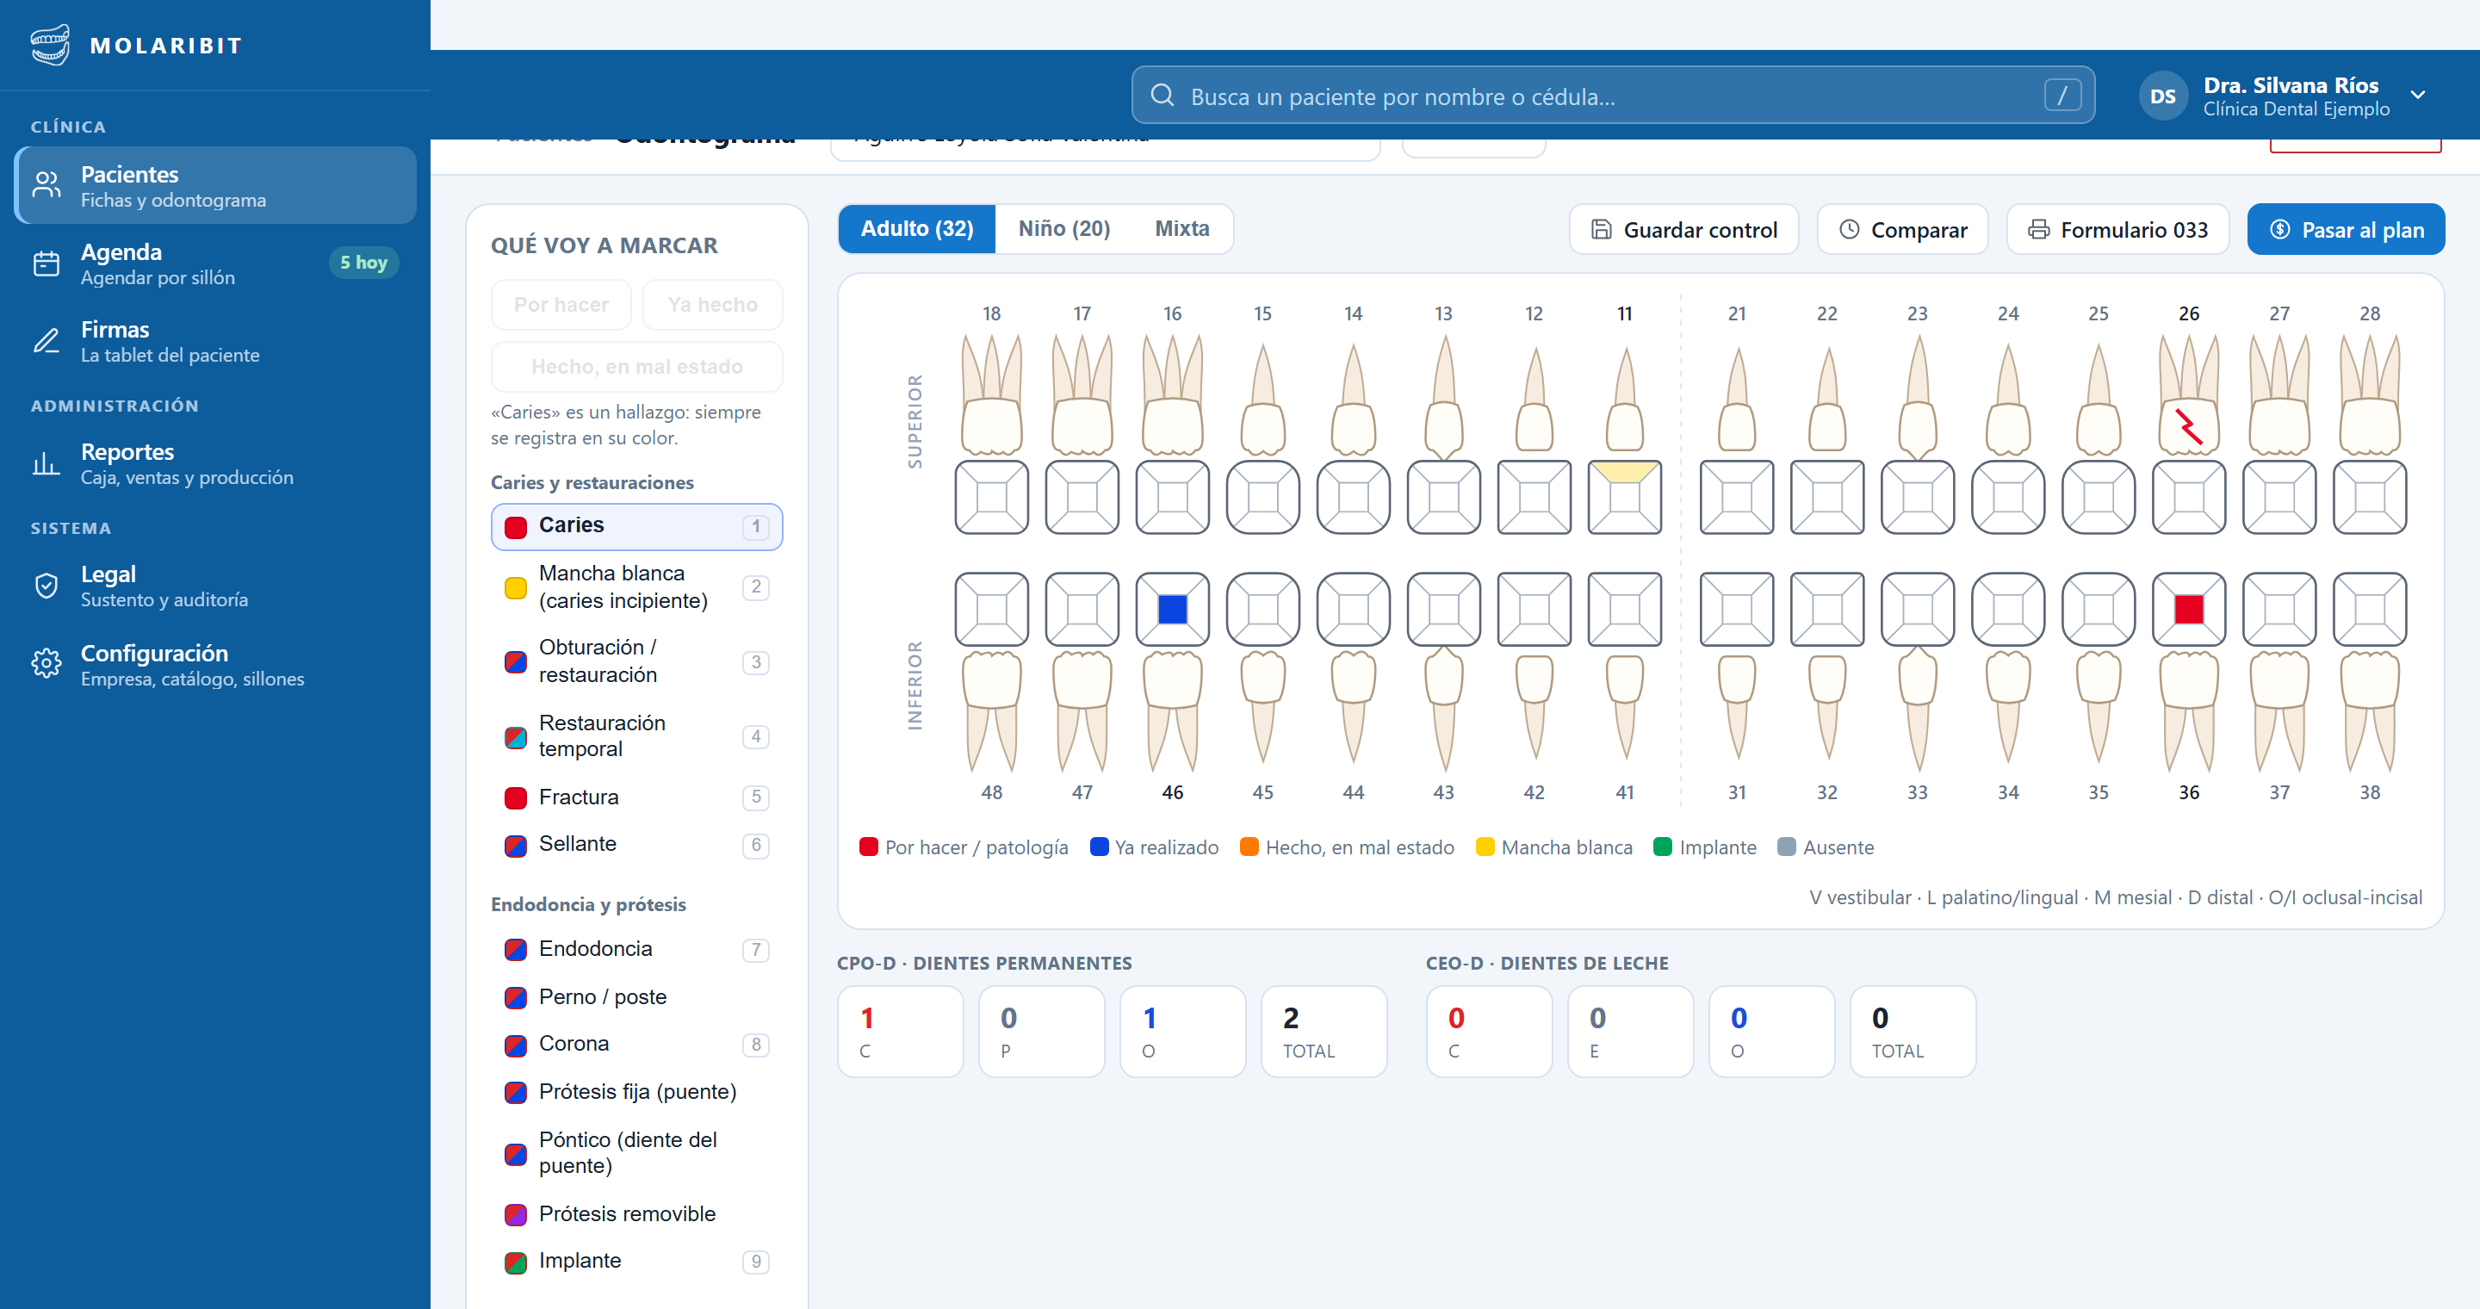Click the Guardar control button

click(x=1683, y=230)
